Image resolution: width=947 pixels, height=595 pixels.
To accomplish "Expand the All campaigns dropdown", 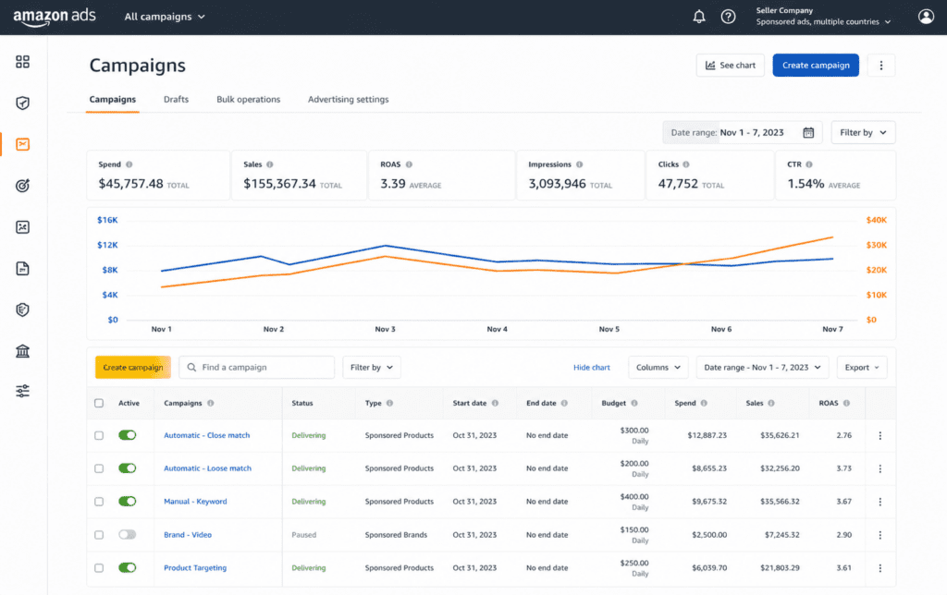I will tap(165, 17).
